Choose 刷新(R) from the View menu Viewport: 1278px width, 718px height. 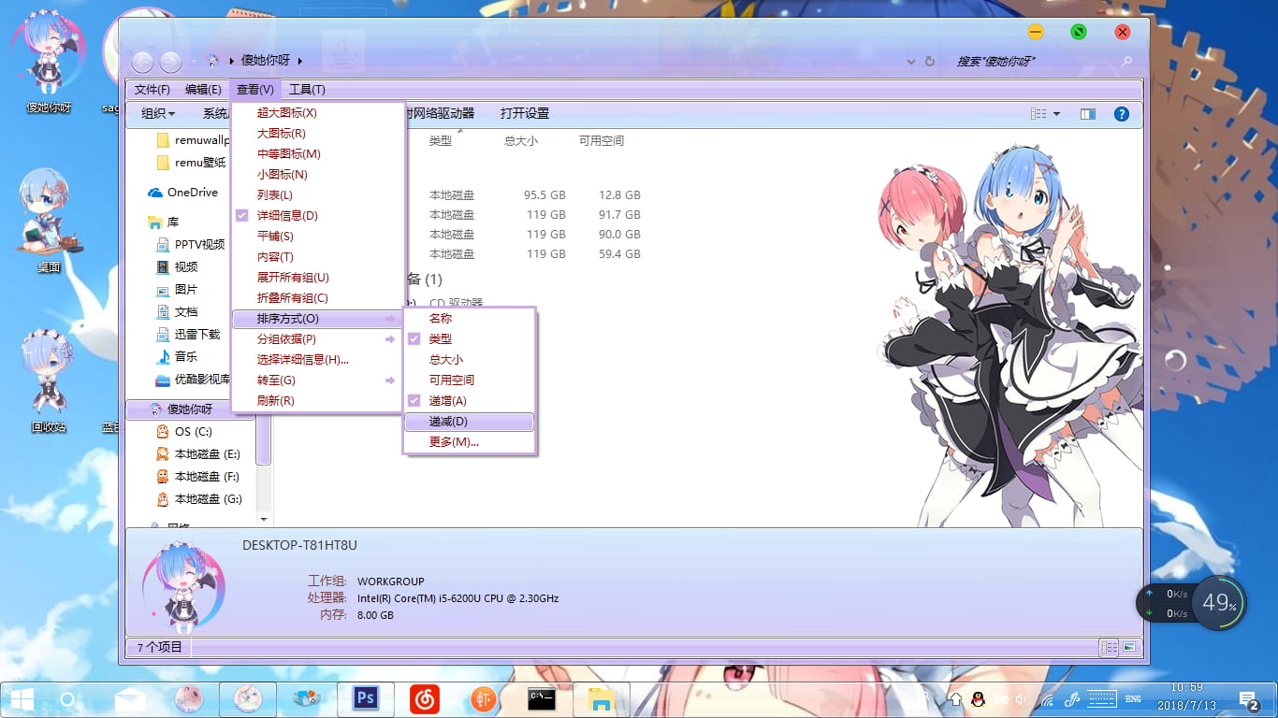[x=276, y=400]
